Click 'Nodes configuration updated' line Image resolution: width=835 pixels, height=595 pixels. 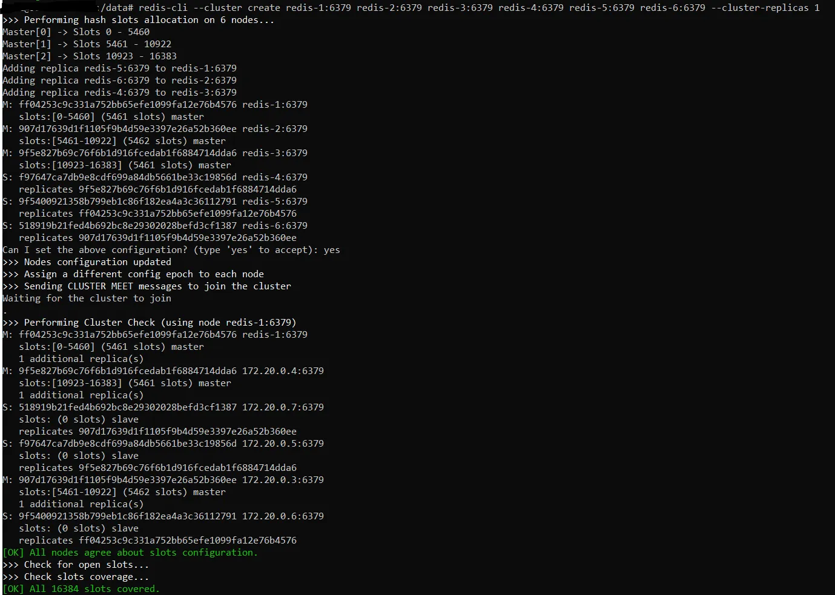[x=87, y=262]
